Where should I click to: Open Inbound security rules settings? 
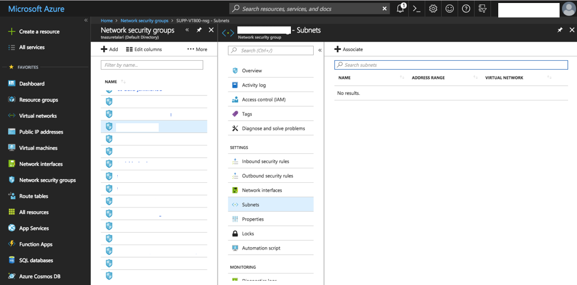click(x=265, y=161)
